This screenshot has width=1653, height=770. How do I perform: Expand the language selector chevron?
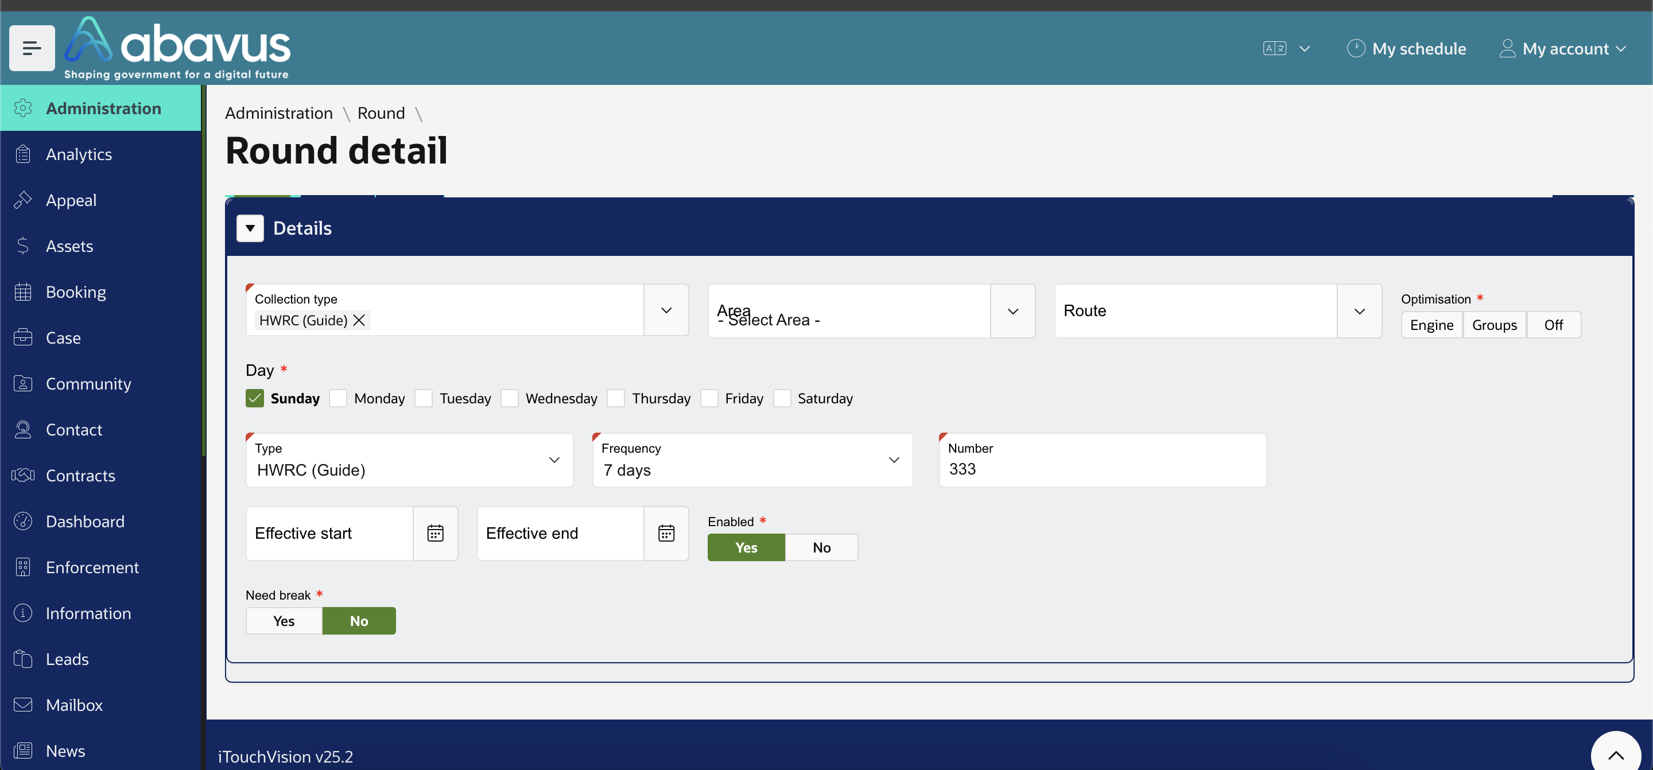coord(1305,49)
